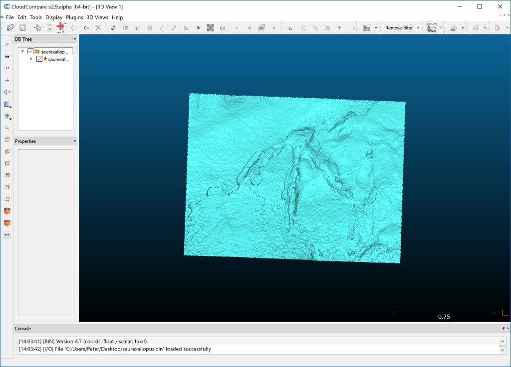Open the Remove filter dropdown arrow
Viewport: 511px width, 367px height.
pos(418,27)
